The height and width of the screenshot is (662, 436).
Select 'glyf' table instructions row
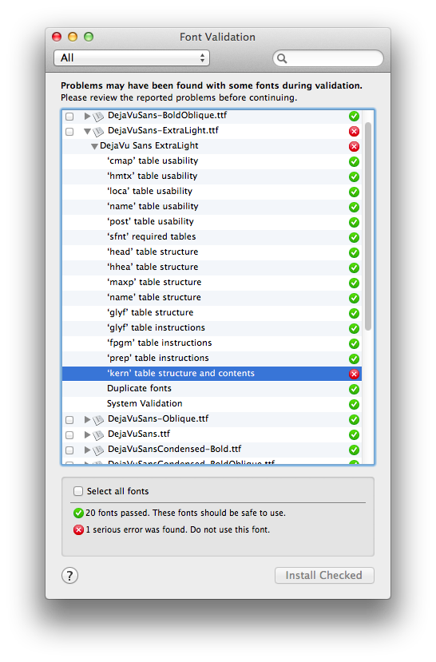[212, 327]
